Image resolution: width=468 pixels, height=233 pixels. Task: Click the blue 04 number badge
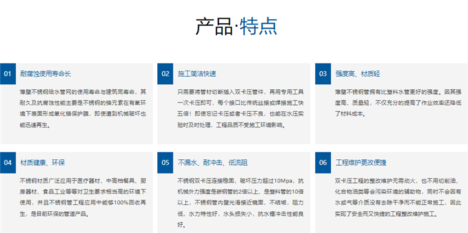(x=7, y=162)
